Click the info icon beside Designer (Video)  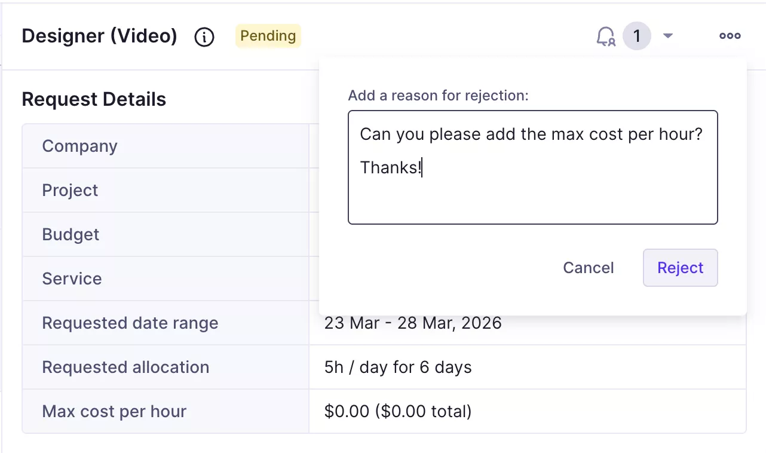(x=204, y=37)
